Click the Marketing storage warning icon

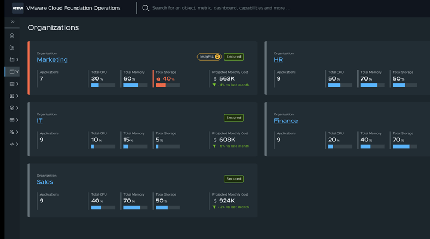[x=158, y=79]
